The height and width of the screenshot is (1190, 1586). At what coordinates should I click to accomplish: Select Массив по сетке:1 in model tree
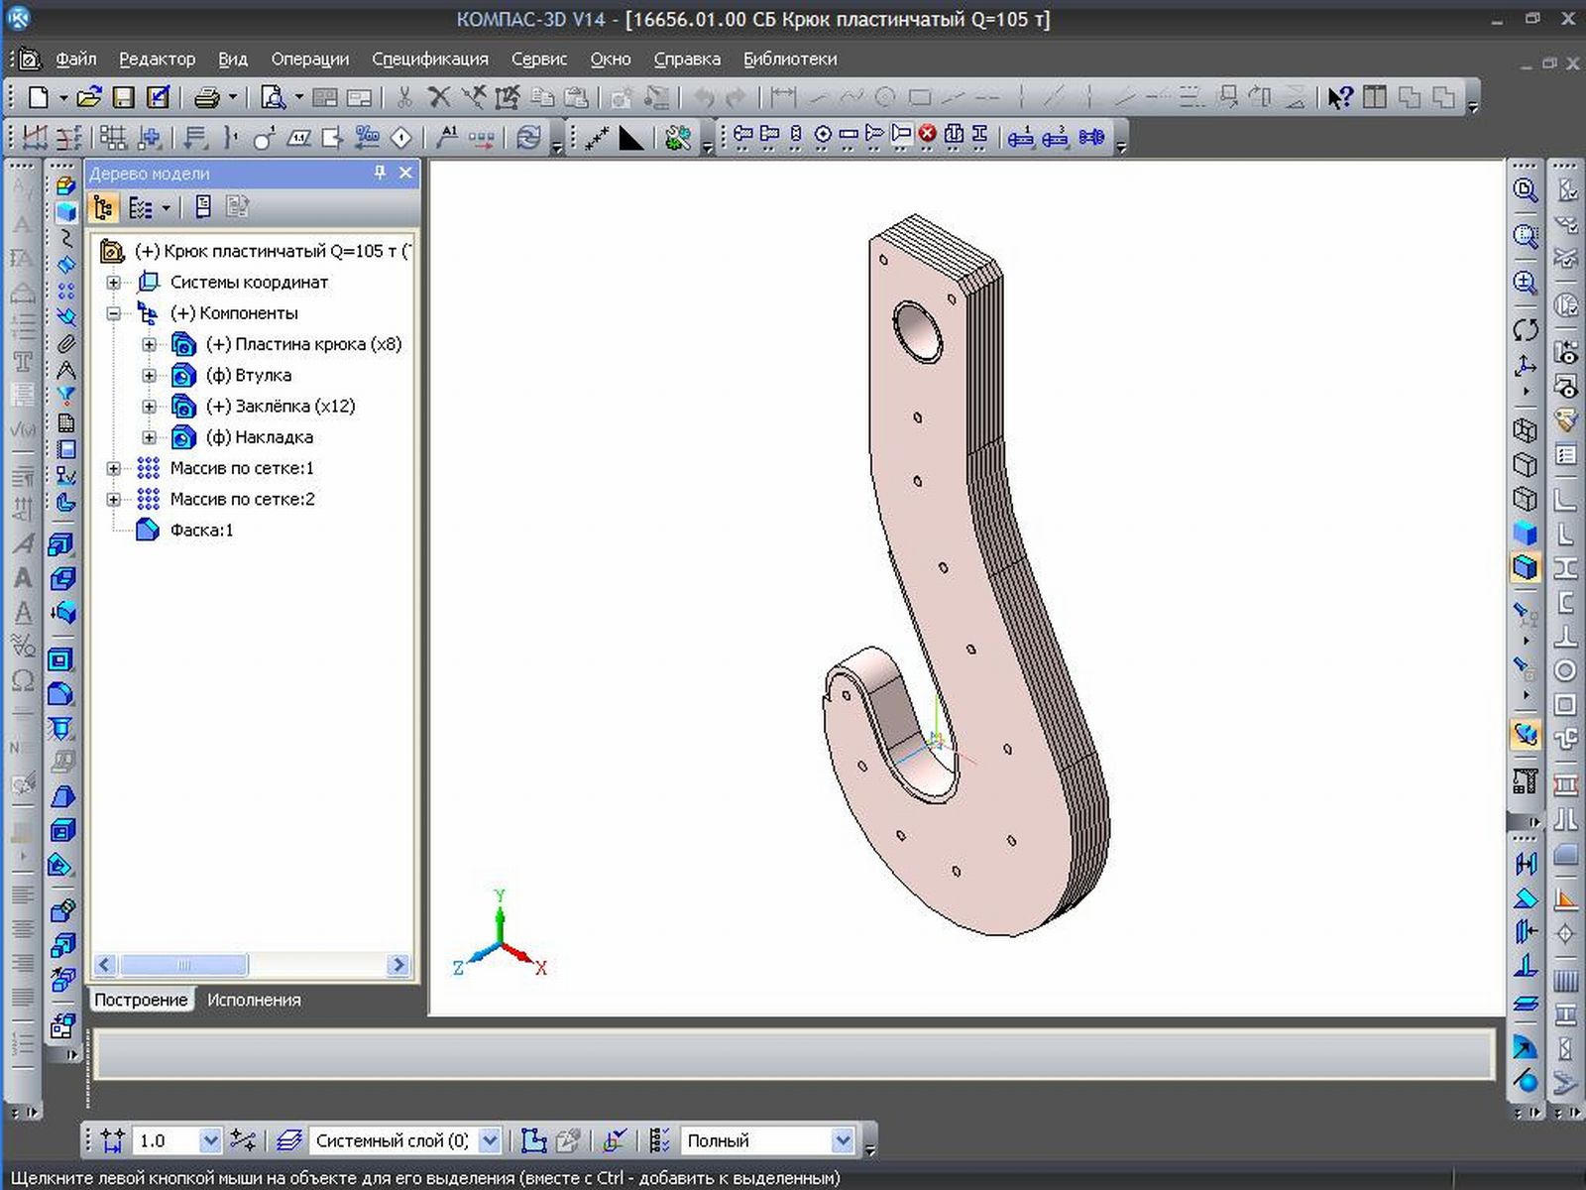tap(241, 468)
